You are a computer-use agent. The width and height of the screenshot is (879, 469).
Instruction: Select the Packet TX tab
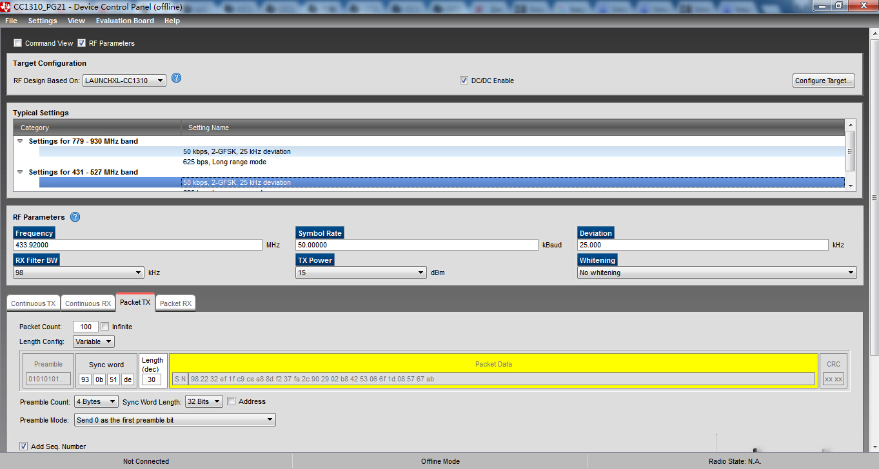135,302
